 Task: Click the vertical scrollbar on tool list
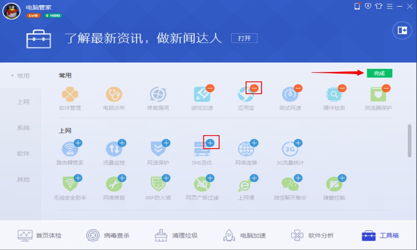pos(409,141)
